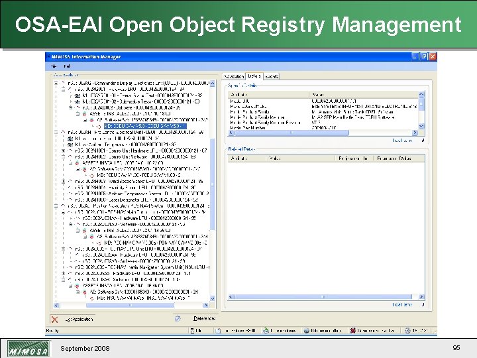Click the red gear icon in the status bar

point(353,330)
